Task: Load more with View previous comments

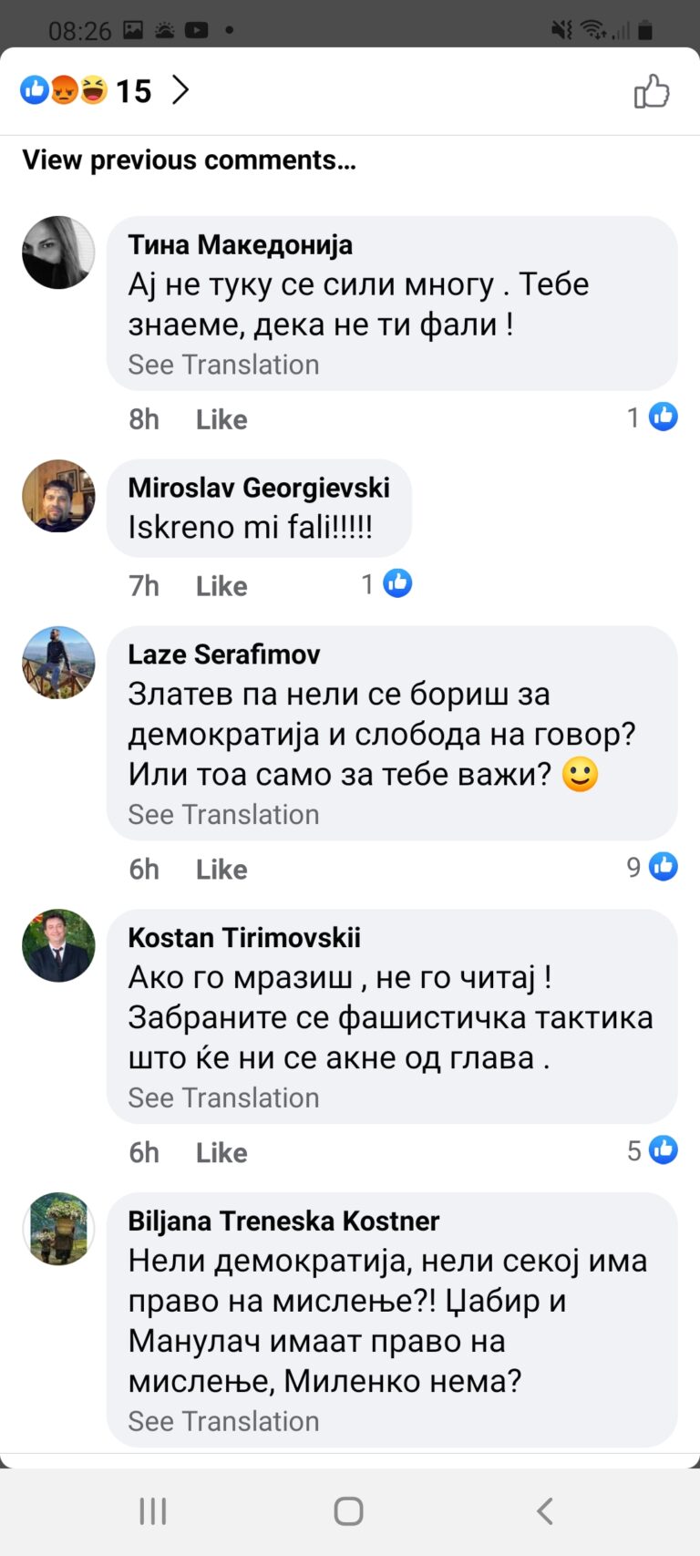Action: [189, 160]
